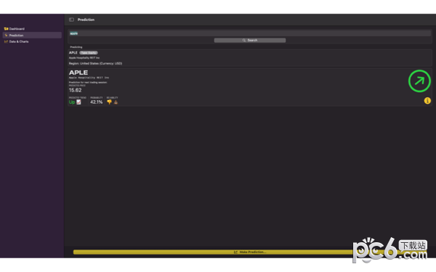Viewport: 436px width, 272px height.
Task: Click the green Up trend label
Action: coord(72,102)
